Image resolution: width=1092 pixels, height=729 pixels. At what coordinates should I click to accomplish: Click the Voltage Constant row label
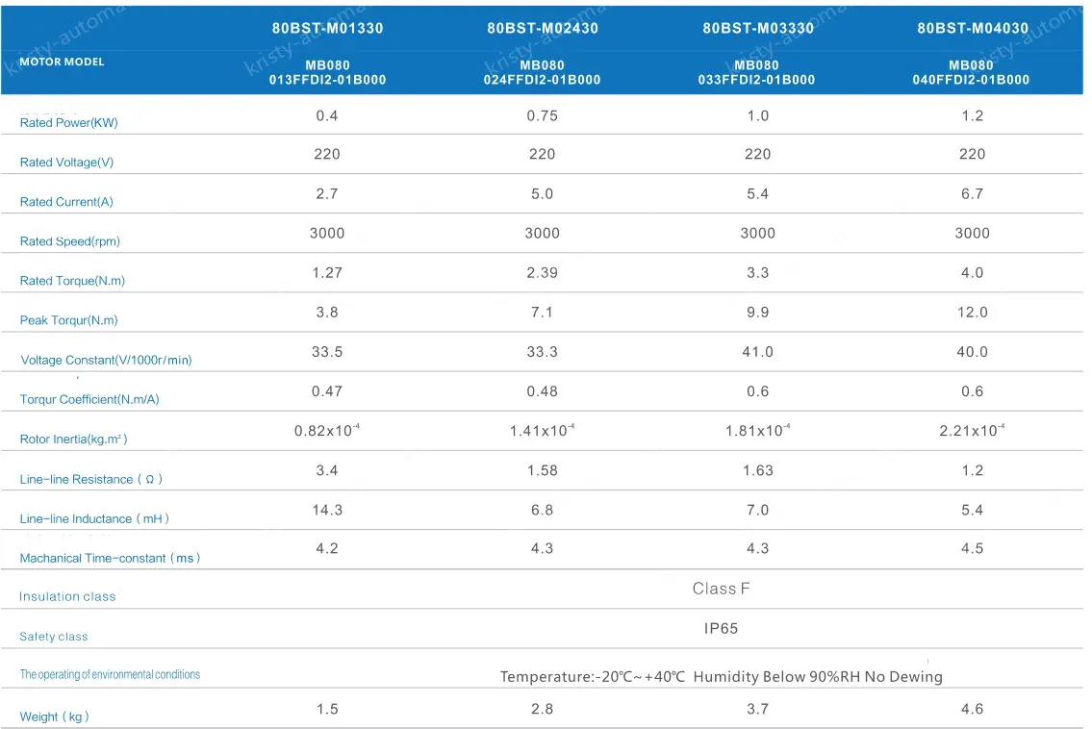[x=106, y=360]
